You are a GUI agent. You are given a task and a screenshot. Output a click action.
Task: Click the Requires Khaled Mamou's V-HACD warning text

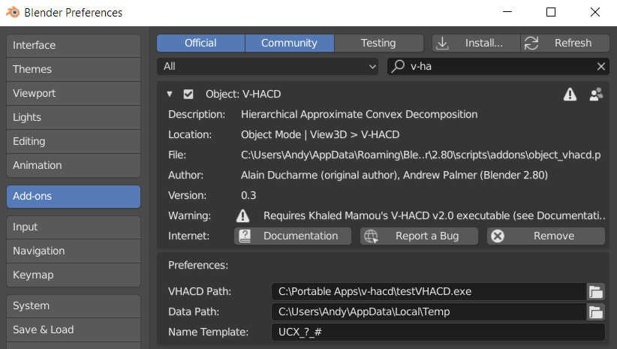[434, 215]
